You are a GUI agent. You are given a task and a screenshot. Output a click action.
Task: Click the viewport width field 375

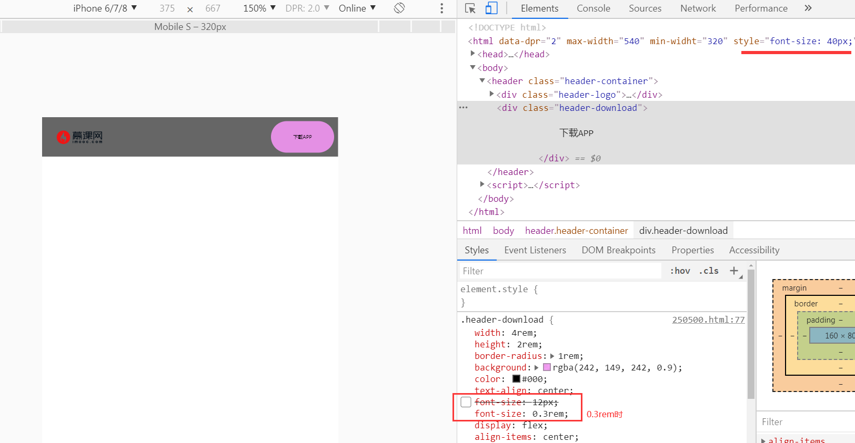pyautogui.click(x=167, y=8)
